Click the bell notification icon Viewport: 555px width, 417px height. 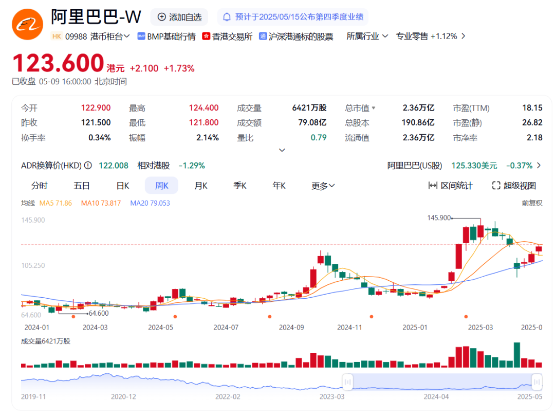click(227, 17)
